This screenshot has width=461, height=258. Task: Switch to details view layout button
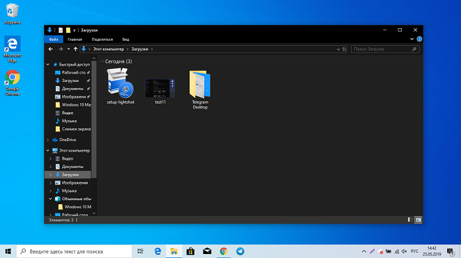tap(410, 219)
